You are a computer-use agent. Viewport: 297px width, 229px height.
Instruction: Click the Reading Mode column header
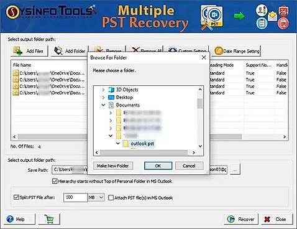coord(221,65)
